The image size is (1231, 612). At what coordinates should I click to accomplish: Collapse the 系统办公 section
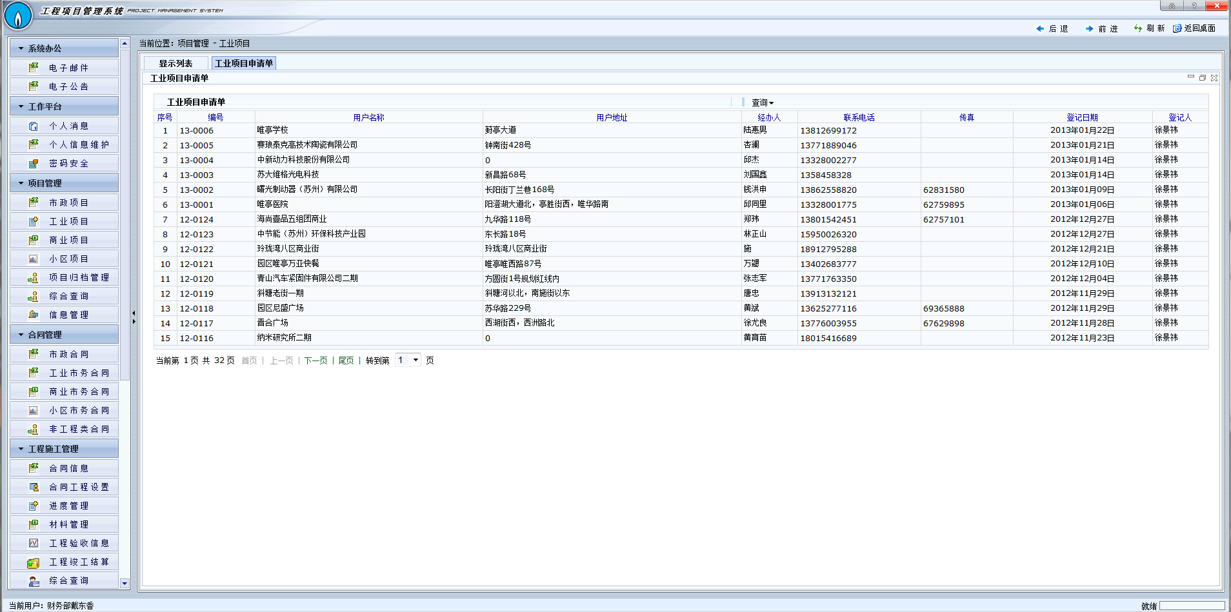click(21, 49)
